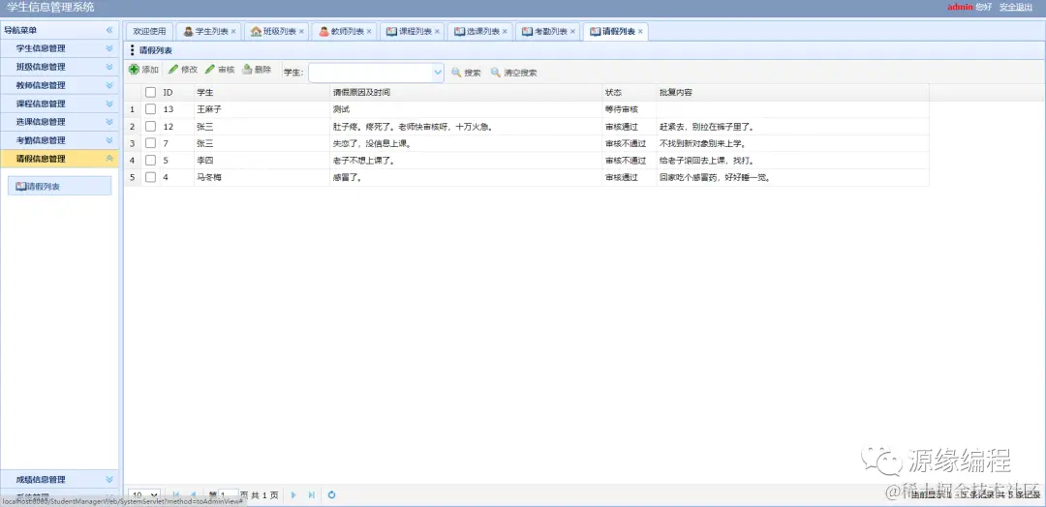Expand the 学生信息管理 menu section
This screenshot has width=1046, height=507.
(x=109, y=48)
